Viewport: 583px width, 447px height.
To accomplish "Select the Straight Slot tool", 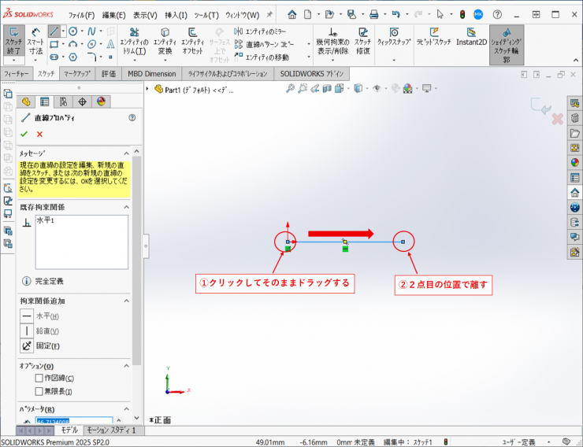I will pyautogui.click(x=54, y=57).
